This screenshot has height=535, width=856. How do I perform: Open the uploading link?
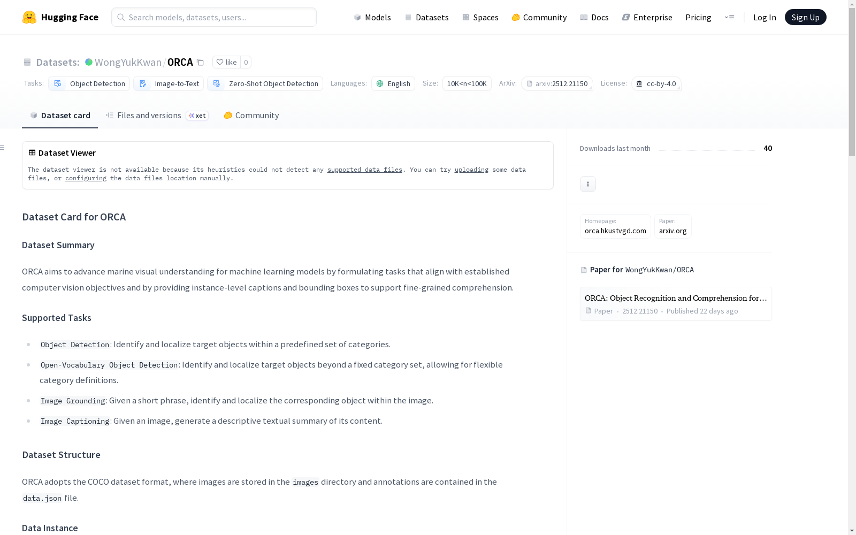(471, 170)
